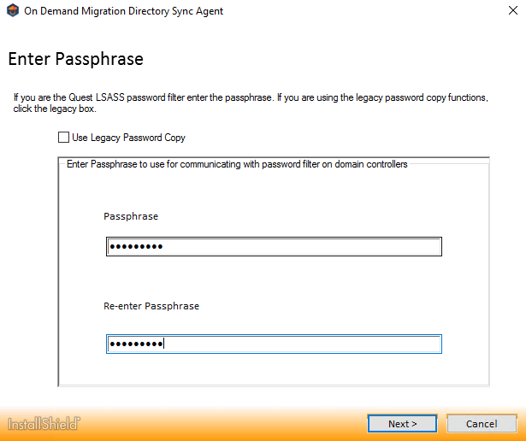Focus the Passphrase input field
526x441 pixels.
coord(274,247)
